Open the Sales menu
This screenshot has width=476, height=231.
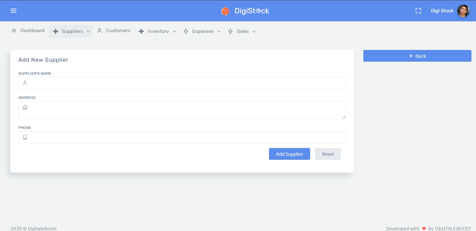pos(242,31)
